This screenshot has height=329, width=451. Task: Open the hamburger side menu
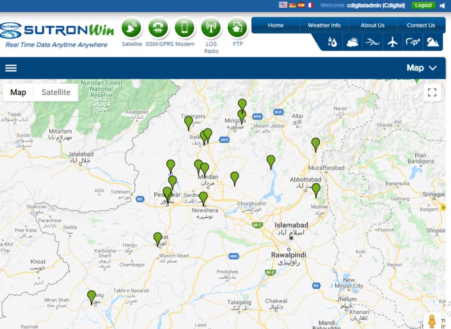tap(11, 68)
